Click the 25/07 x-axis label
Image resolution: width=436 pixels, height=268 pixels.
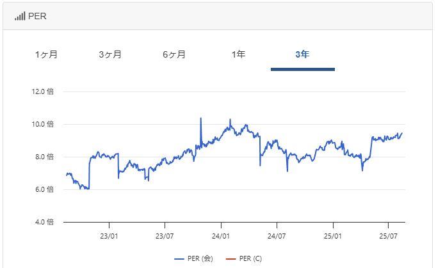click(x=389, y=236)
